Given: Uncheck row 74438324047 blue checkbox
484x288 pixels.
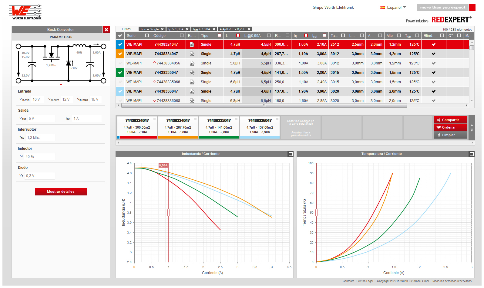Looking at the screenshot, I should pyautogui.click(x=120, y=44).
